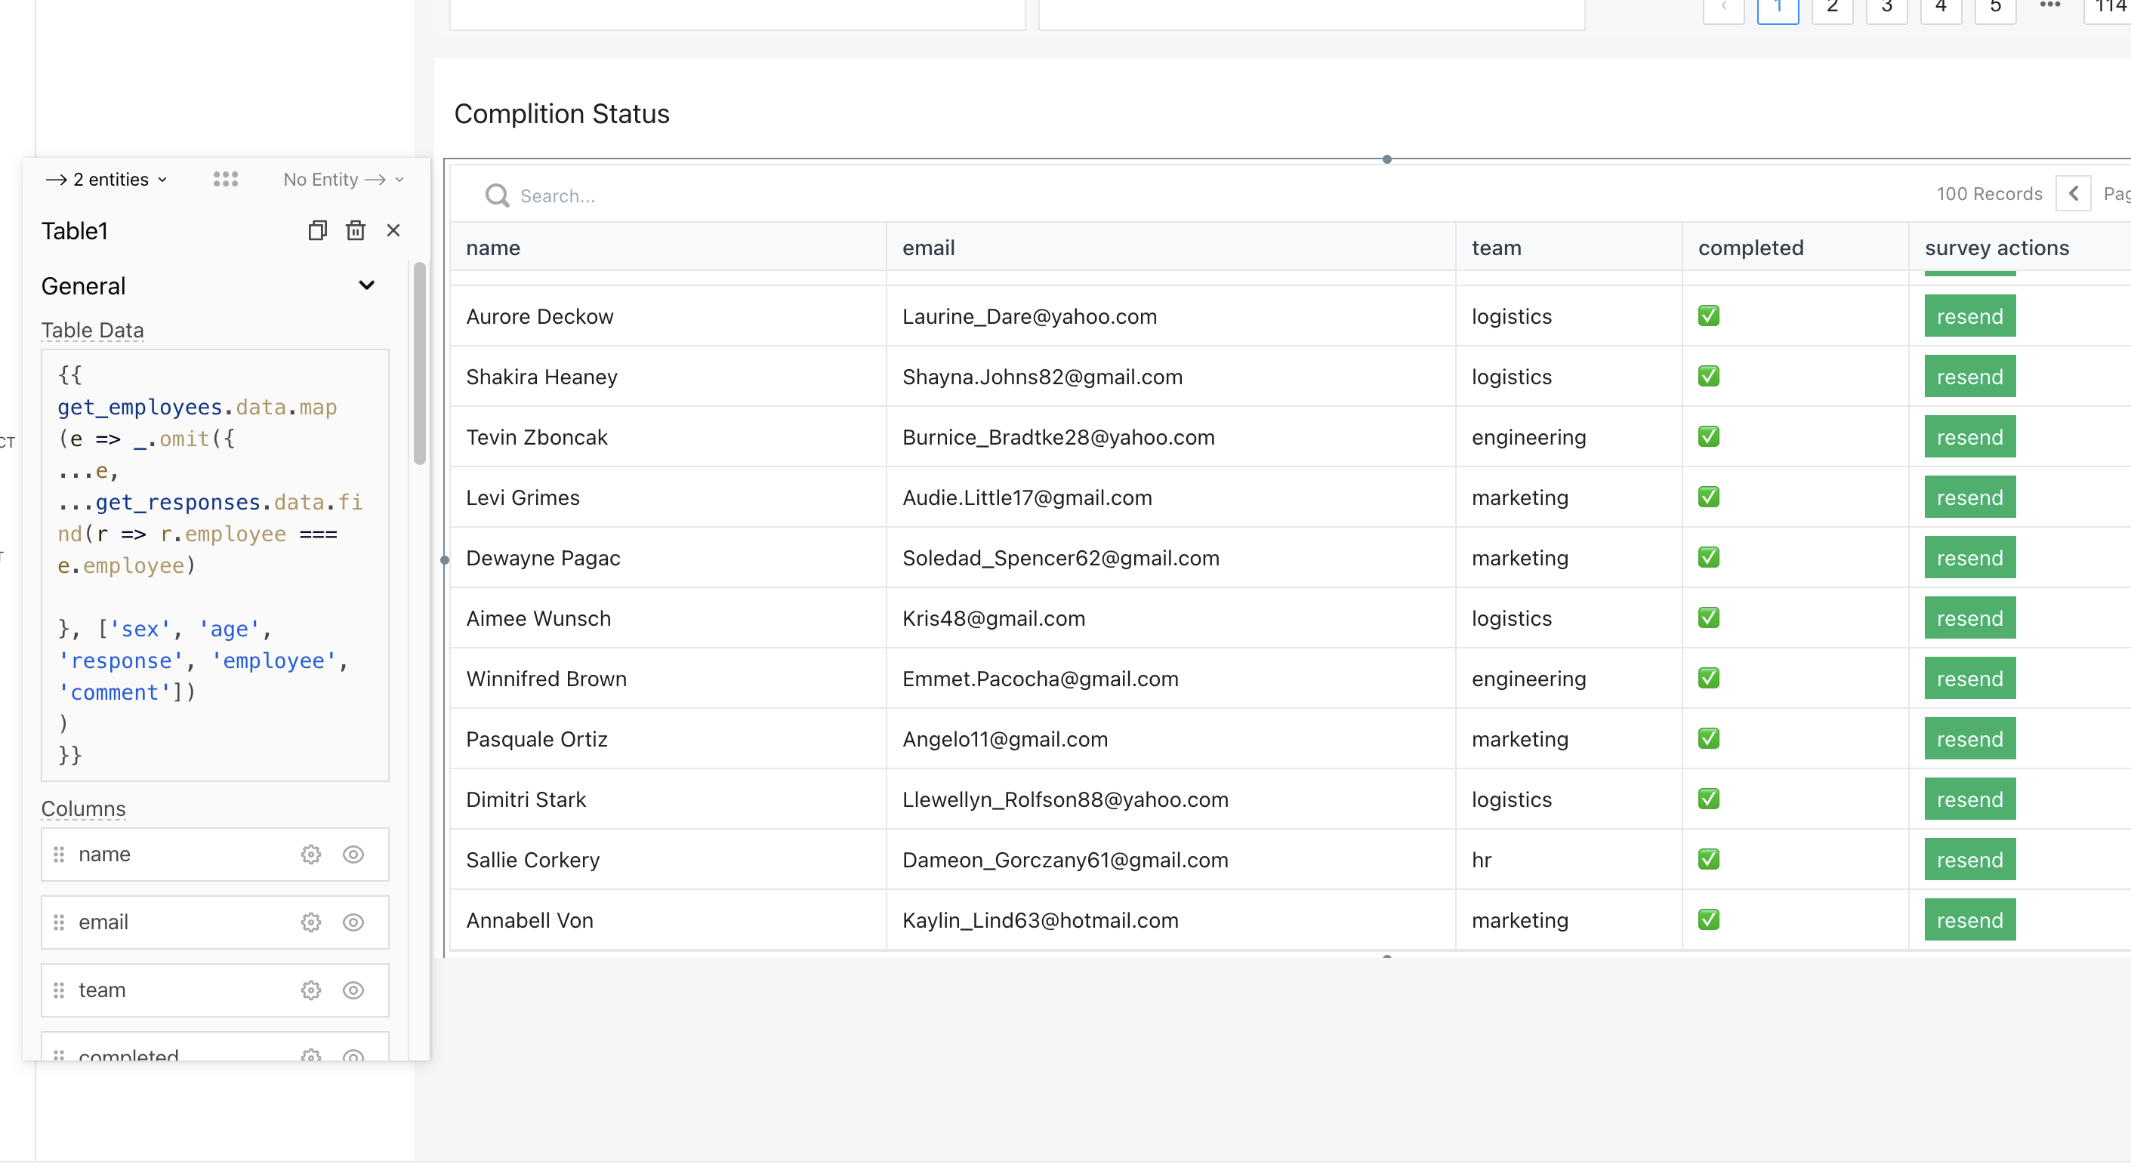Viewport: 2131px width, 1167px height.
Task: Open settings gear for team column
Action: point(311,990)
